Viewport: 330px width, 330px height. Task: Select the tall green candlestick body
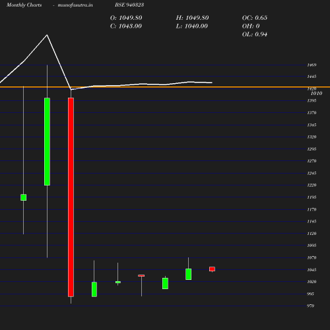coord(47,142)
